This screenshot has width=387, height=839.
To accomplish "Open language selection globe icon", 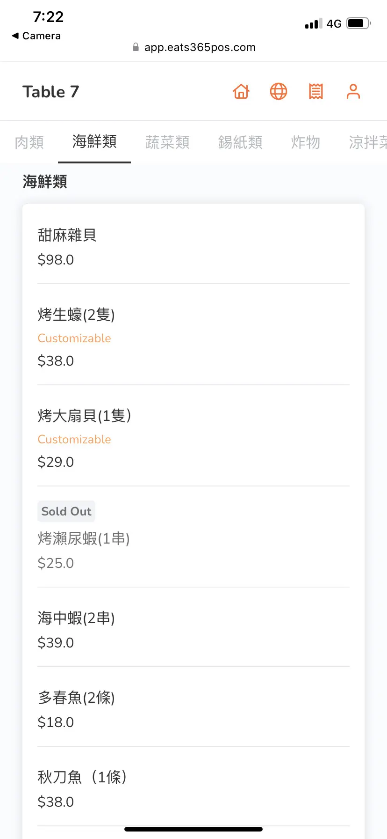I will pos(279,91).
